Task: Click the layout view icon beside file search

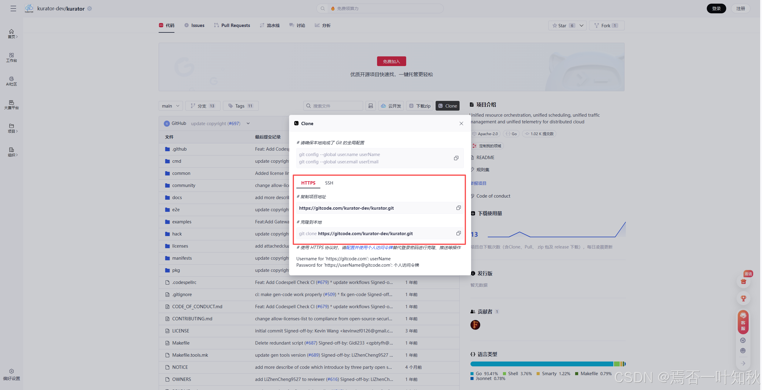Action: pyautogui.click(x=370, y=106)
